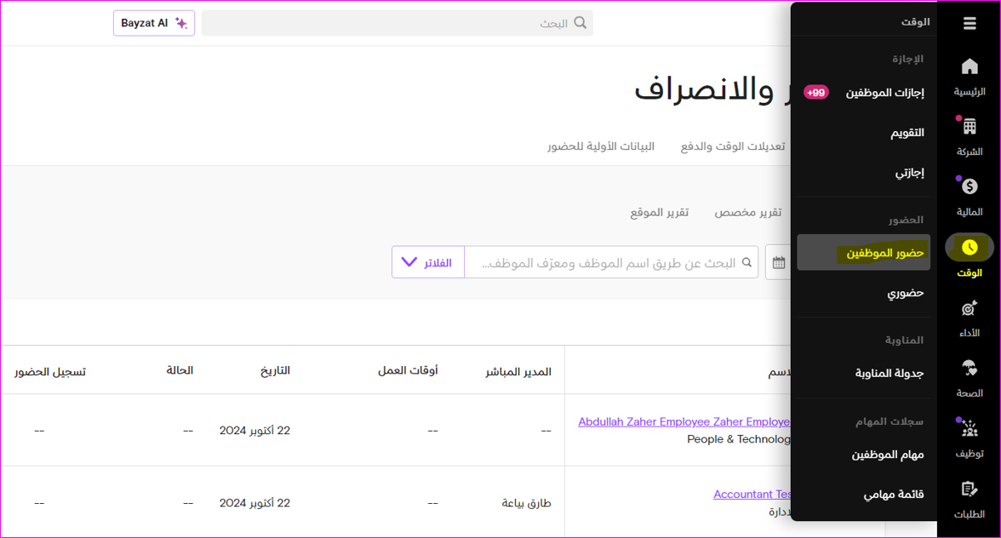Viewport: 1001px width, 538px height.
Task: Select the الوقت clock icon
Action: pyautogui.click(x=970, y=248)
